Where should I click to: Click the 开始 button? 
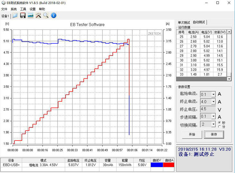point(192,134)
